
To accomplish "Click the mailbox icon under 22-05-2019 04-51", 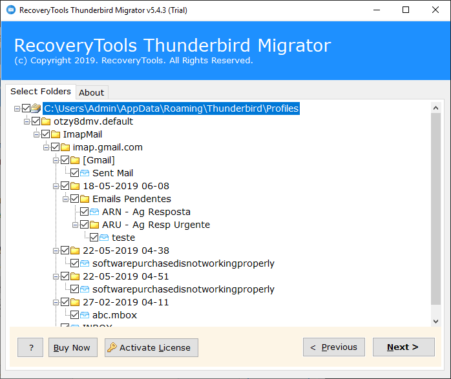I will click(85, 289).
